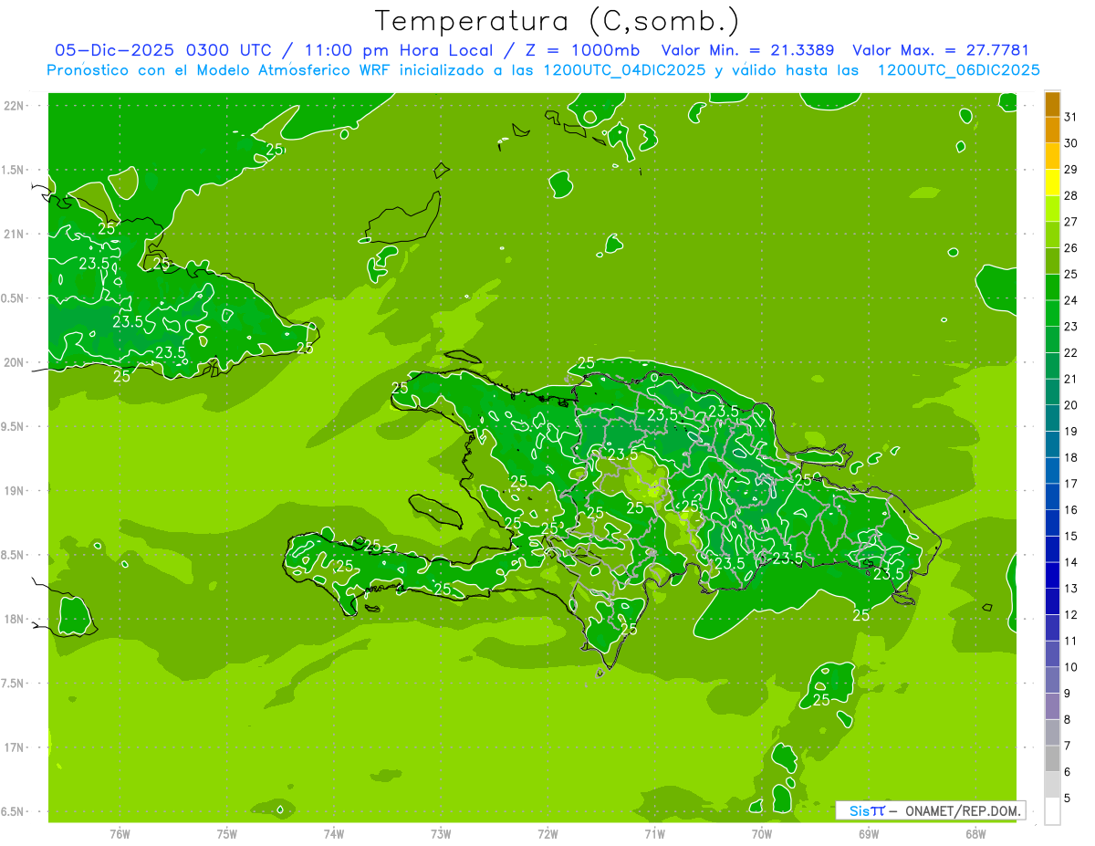Click the 73W longitude axis label
The width and height of the screenshot is (1095, 846).
coord(441,834)
